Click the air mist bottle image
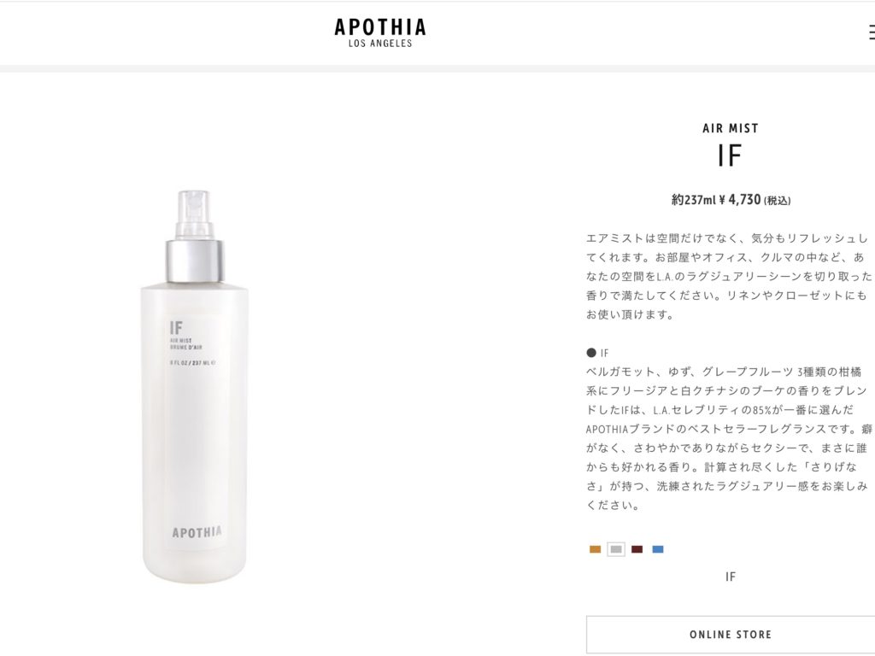Screen dimensions: 875x656 point(194,387)
